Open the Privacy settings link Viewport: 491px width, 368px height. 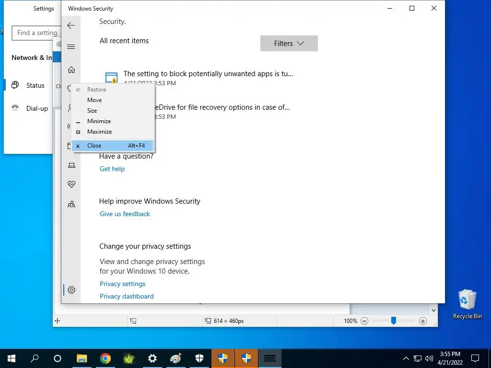[x=122, y=284]
